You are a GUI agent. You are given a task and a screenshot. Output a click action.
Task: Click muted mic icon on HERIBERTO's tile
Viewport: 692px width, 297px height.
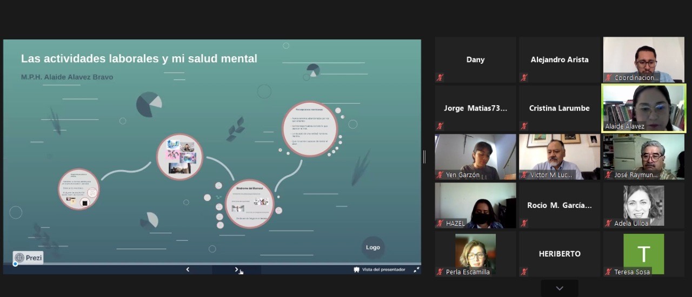524,272
